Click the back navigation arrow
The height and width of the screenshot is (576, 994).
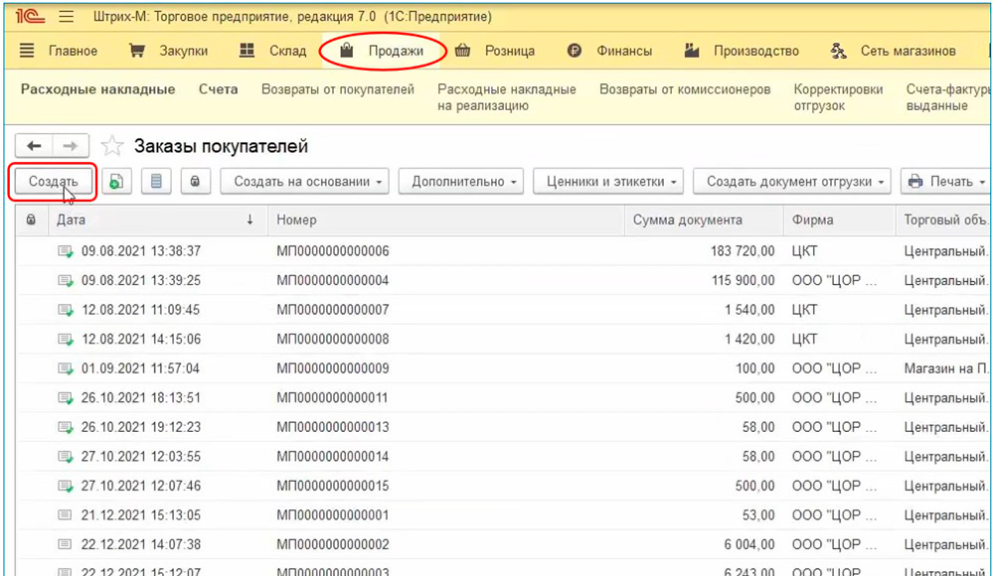click(x=33, y=146)
